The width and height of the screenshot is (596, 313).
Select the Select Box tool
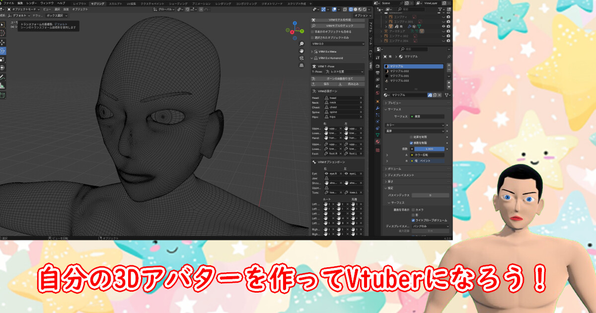click(x=2, y=24)
